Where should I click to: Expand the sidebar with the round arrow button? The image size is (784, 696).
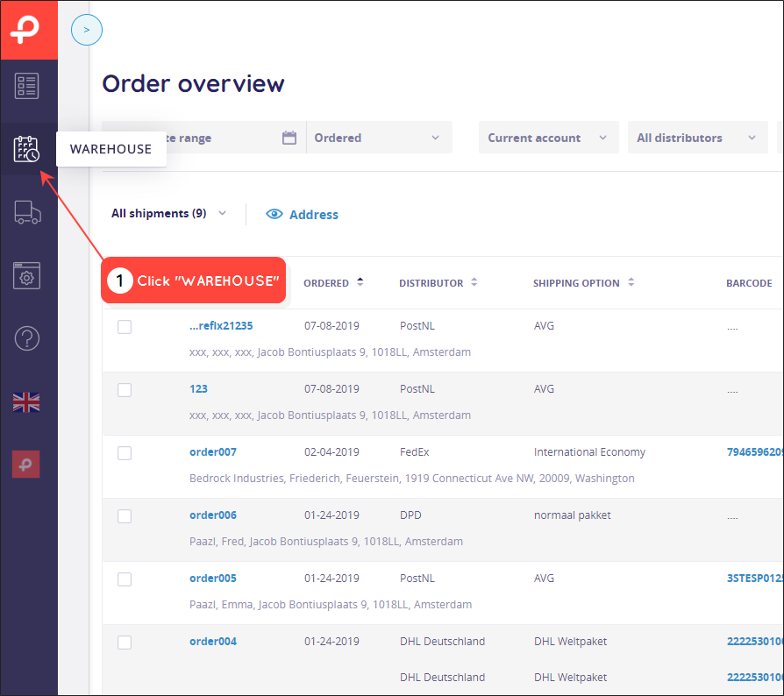click(x=87, y=30)
